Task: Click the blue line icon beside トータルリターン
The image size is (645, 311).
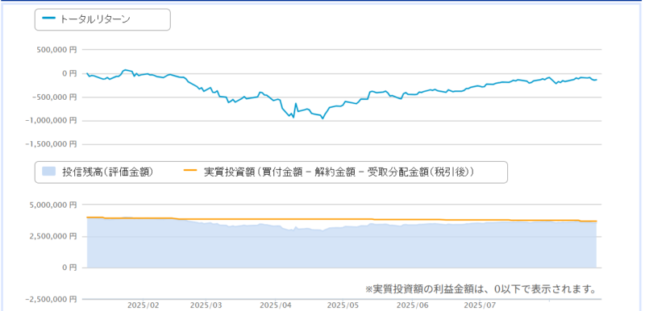Action: 48,19
